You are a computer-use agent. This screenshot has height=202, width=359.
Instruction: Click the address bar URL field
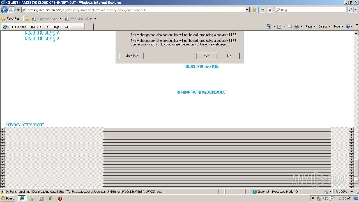[x=133, y=10]
